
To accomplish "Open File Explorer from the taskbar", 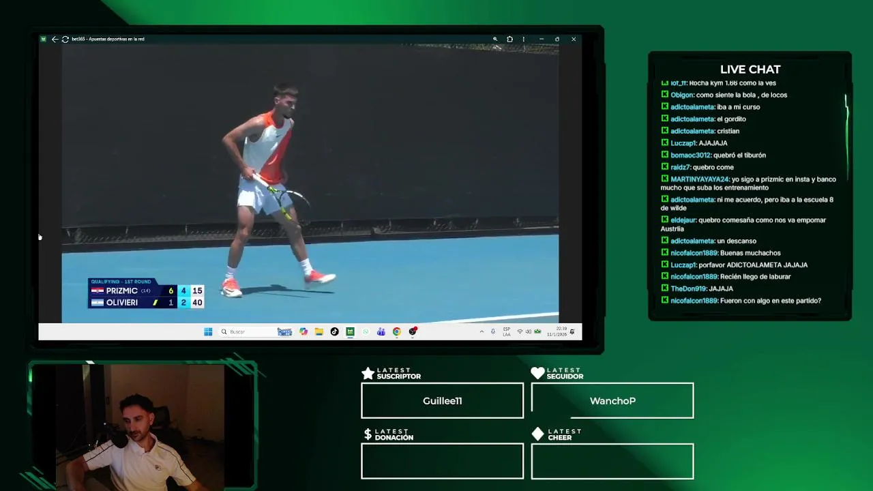I will (x=319, y=331).
